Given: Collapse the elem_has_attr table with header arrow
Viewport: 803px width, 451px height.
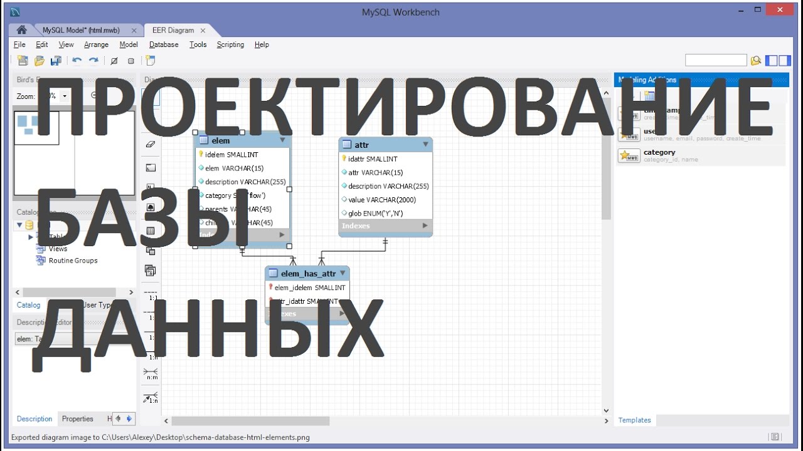Looking at the screenshot, I should [x=343, y=273].
